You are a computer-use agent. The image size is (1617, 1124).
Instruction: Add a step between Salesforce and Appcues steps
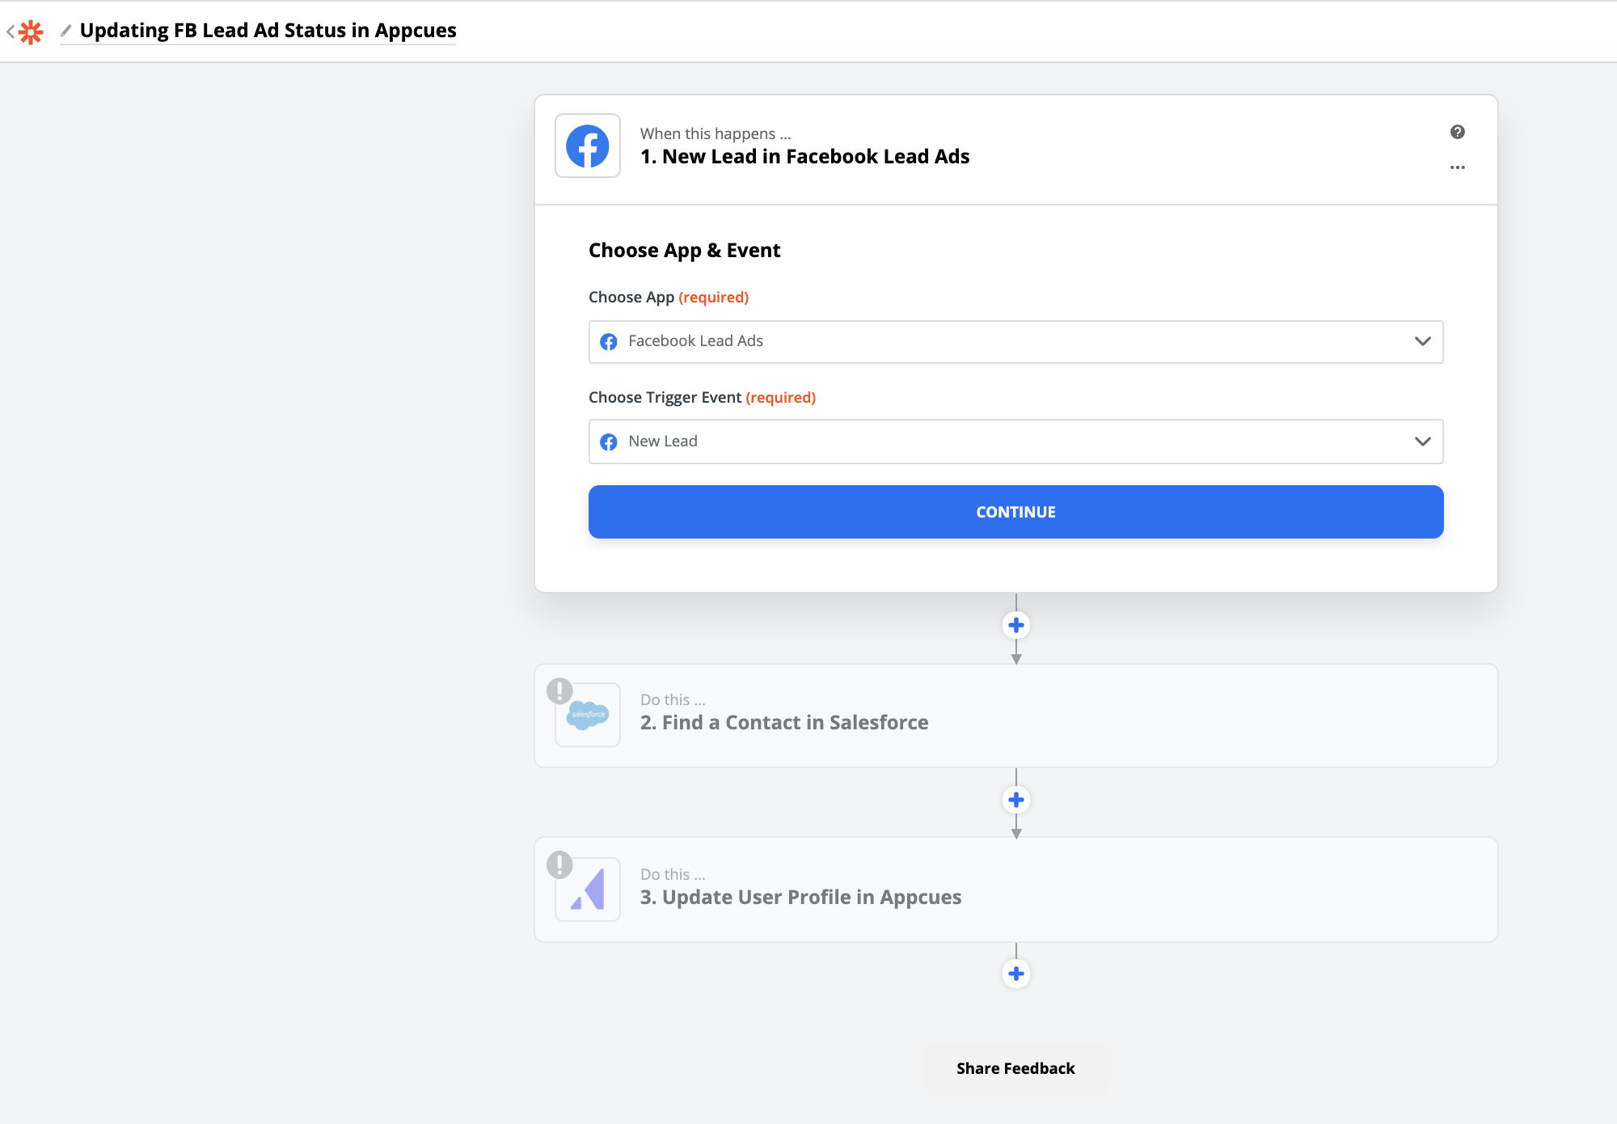tap(1016, 800)
